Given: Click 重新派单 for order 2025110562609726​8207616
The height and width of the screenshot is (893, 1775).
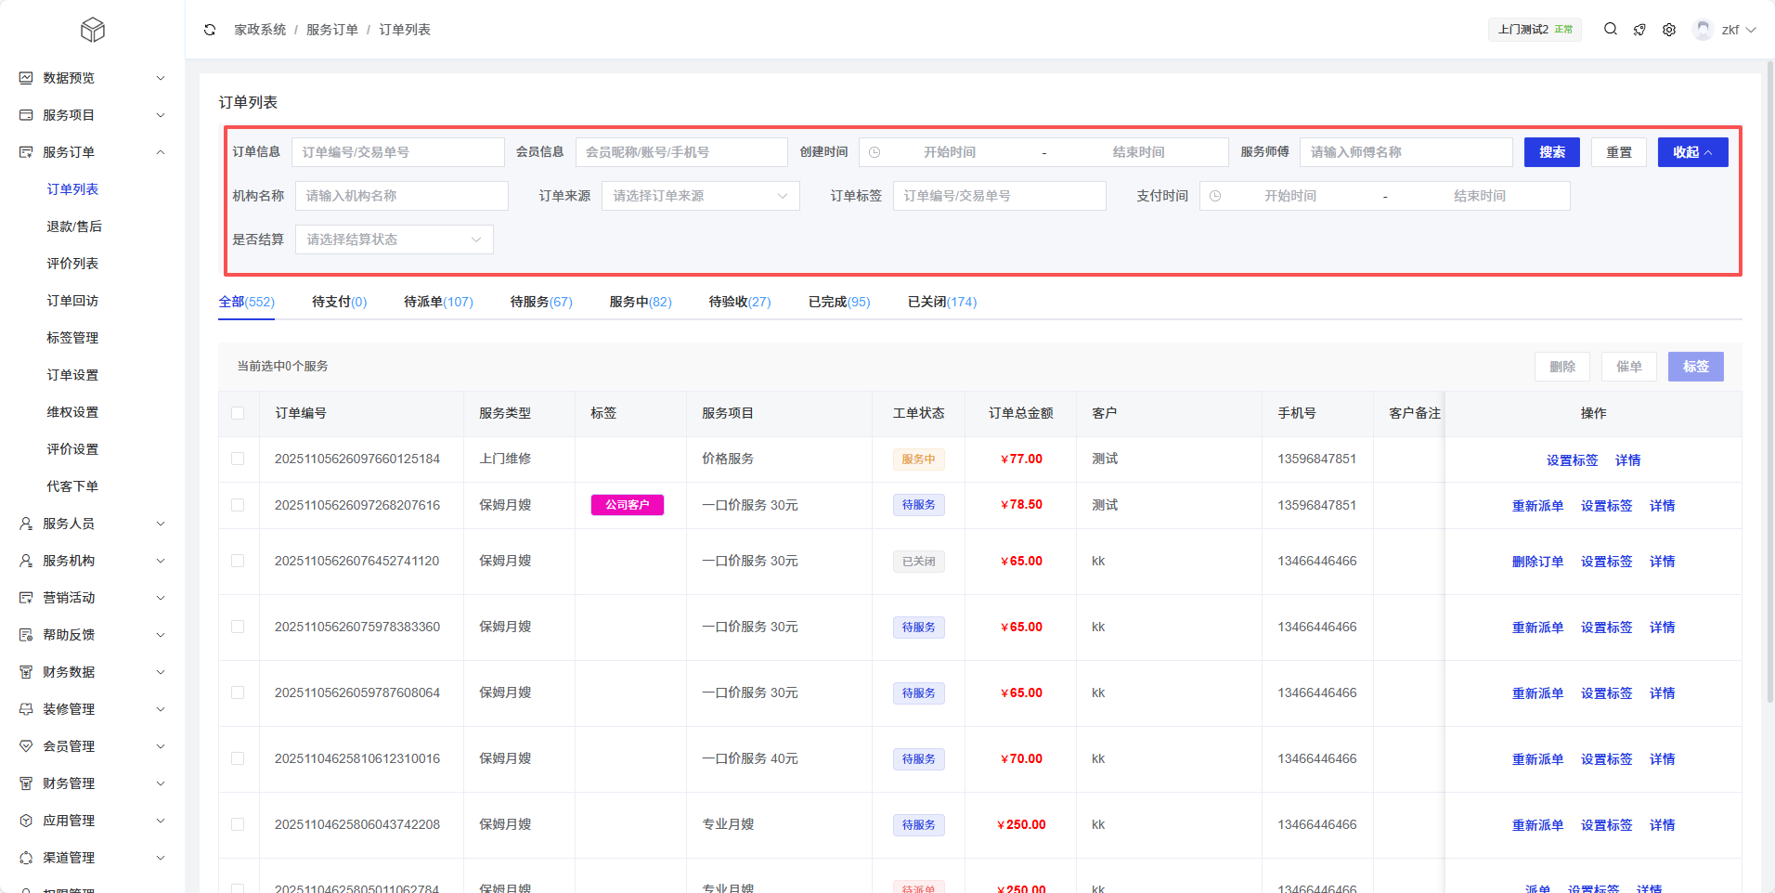Looking at the screenshot, I should coord(1537,506).
